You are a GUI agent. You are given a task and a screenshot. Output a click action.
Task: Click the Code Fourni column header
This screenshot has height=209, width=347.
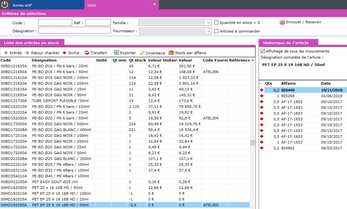pos(215,60)
